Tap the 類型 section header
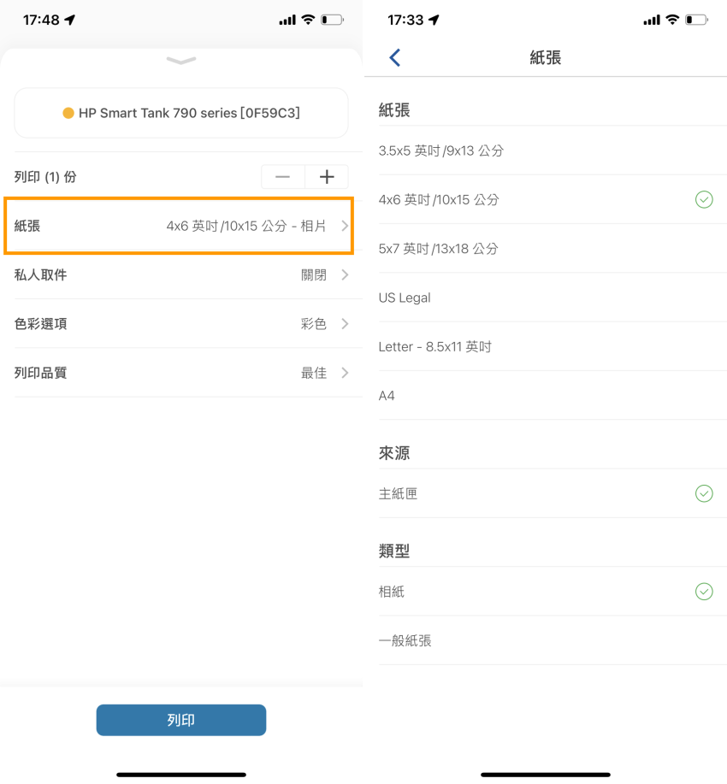The width and height of the screenshot is (727, 784). click(394, 551)
